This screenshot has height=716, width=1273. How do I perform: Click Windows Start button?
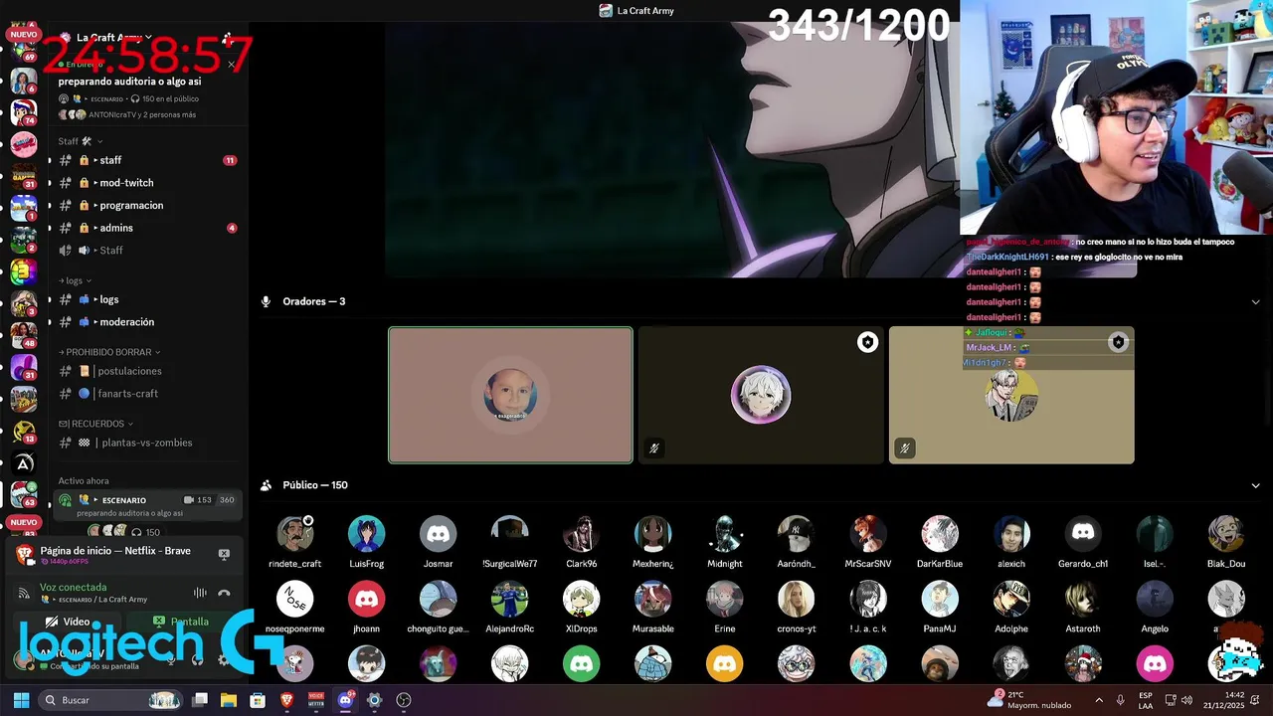[x=21, y=700]
